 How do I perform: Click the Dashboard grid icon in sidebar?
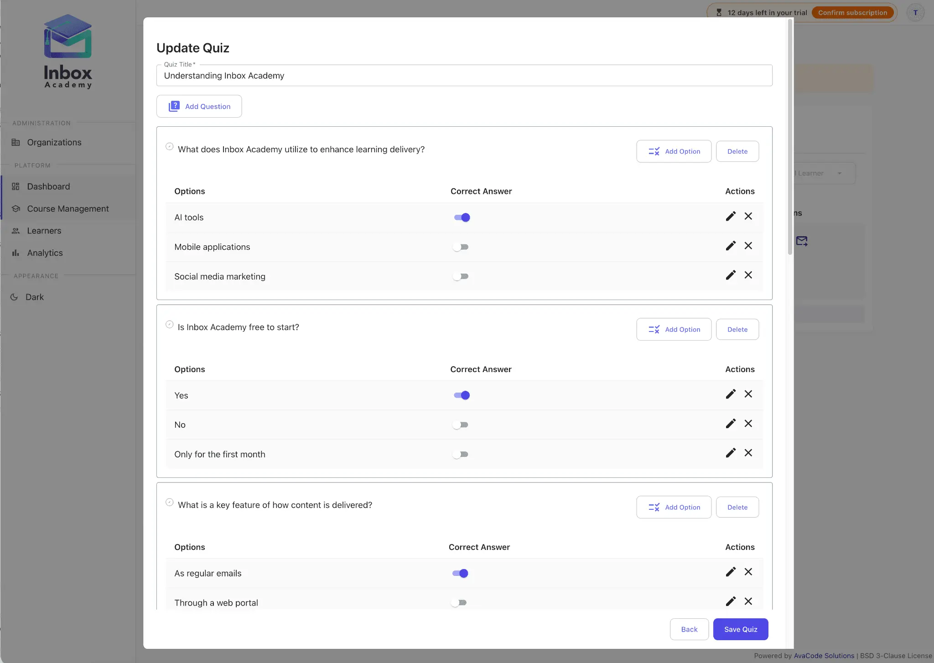[16, 186]
